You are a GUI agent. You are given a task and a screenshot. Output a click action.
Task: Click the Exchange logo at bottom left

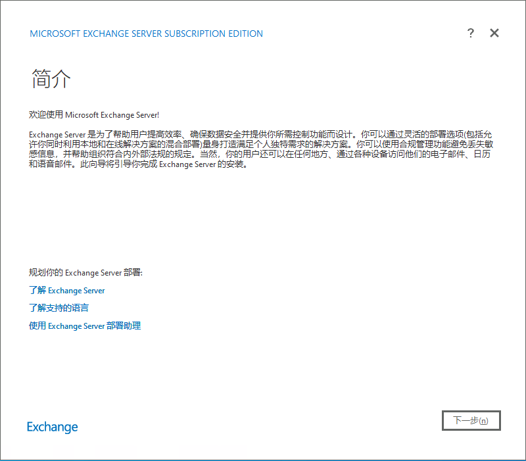53,427
